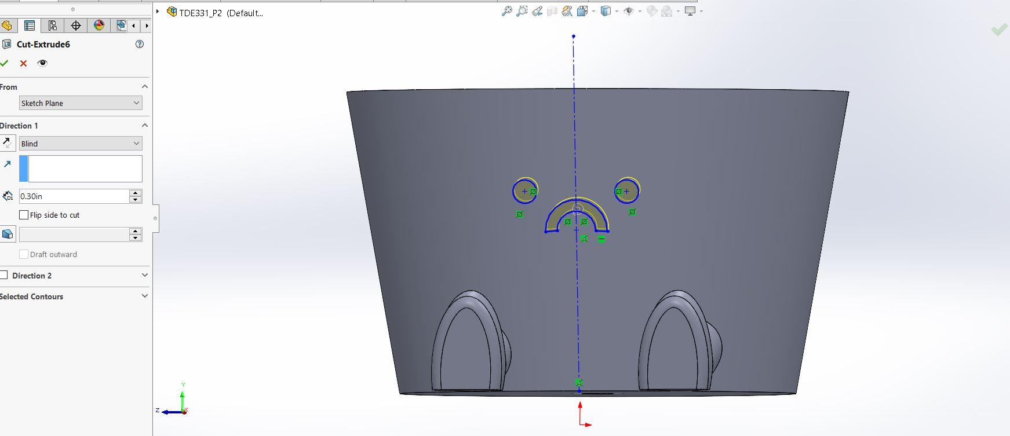Check the Draft outward checkbox
This screenshot has width=1010, height=436.
click(x=24, y=254)
